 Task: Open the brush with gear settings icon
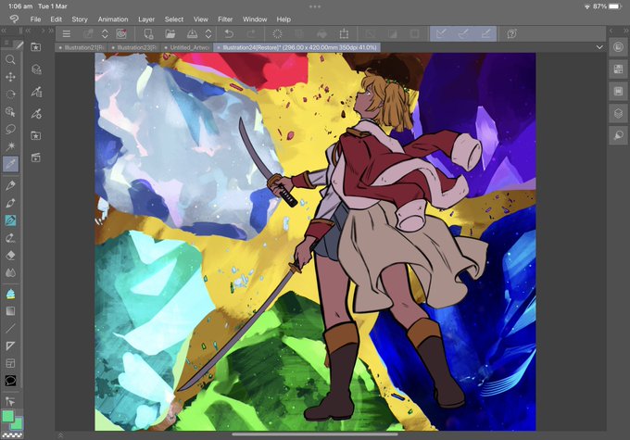point(36,114)
